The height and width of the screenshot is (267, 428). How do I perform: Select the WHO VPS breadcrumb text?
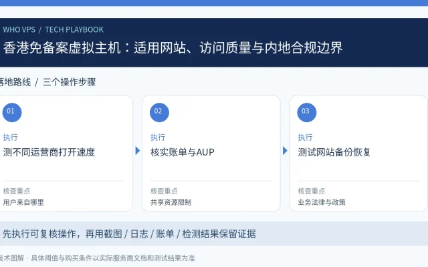pos(19,29)
